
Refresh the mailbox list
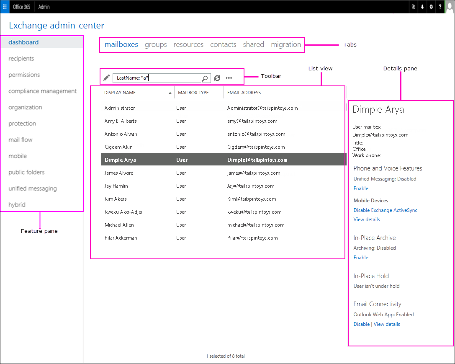pyautogui.click(x=217, y=78)
